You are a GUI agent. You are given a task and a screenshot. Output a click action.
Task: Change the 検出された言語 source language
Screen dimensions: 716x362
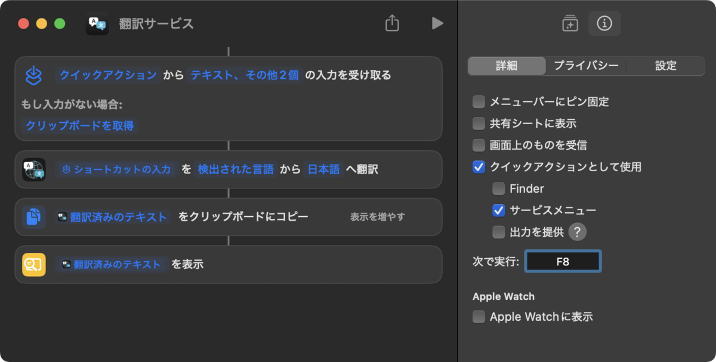(236, 169)
